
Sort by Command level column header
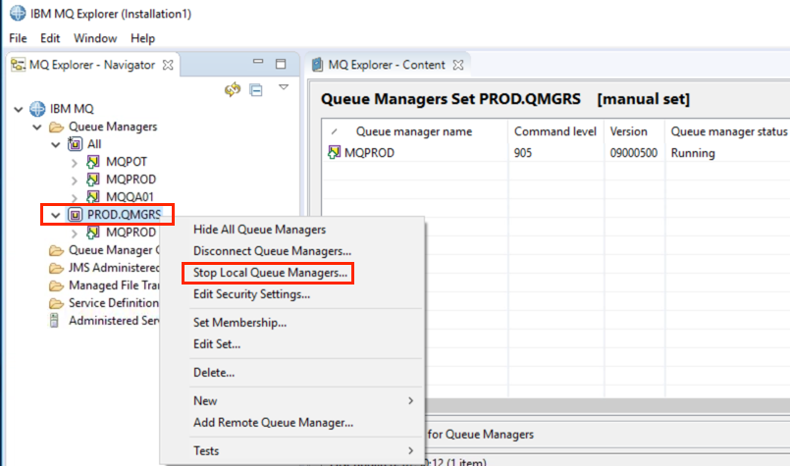click(x=555, y=131)
